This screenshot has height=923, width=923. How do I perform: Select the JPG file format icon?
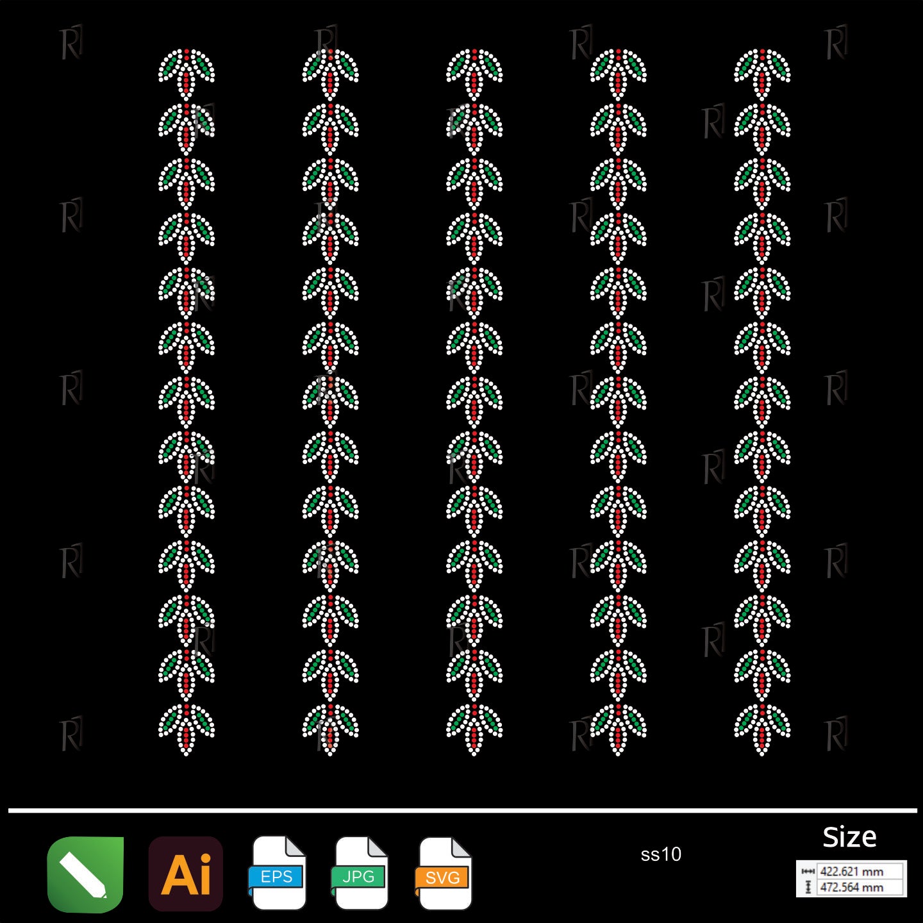click(x=361, y=873)
